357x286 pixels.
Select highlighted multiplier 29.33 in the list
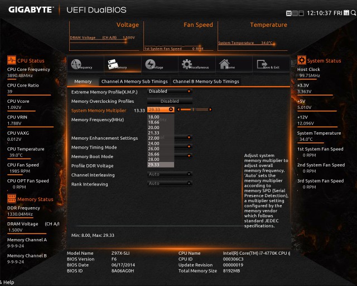click(x=161, y=165)
